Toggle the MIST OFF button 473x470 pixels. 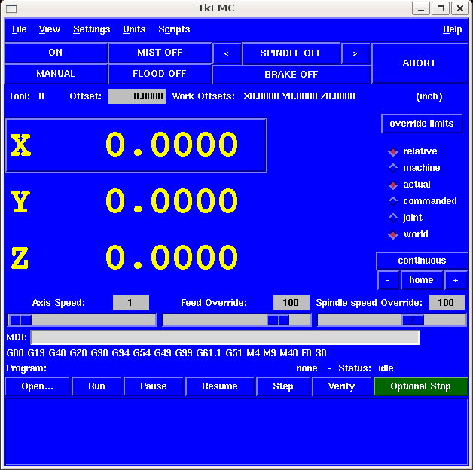tap(160, 53)
